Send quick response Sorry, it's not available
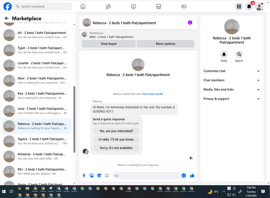270x198 pixels. click(116, 148)
